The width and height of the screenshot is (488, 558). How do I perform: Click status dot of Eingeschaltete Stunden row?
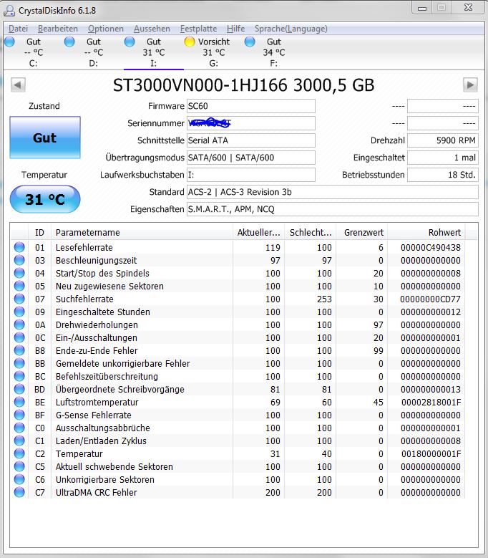point(19,312)
